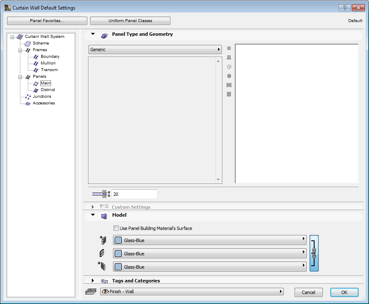Click the outside face surface icon
The height and width of the screenshot is (304, 369).
[x=103, y=240]
